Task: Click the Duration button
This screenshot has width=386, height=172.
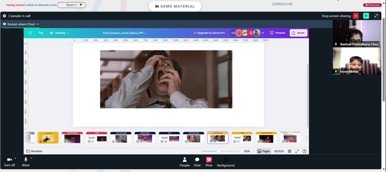Action: coord(34,151)
